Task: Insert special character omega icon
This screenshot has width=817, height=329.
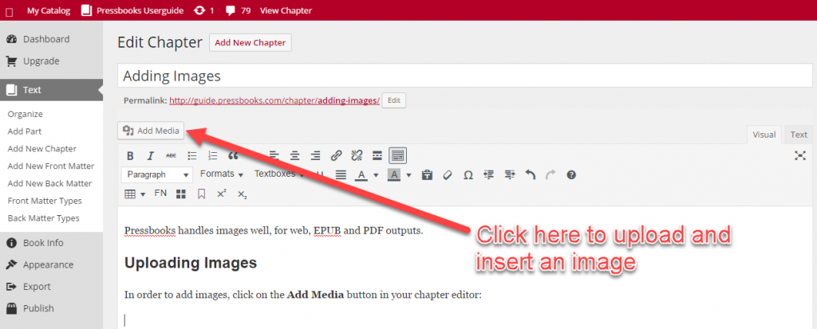Action: click(468, 175)
